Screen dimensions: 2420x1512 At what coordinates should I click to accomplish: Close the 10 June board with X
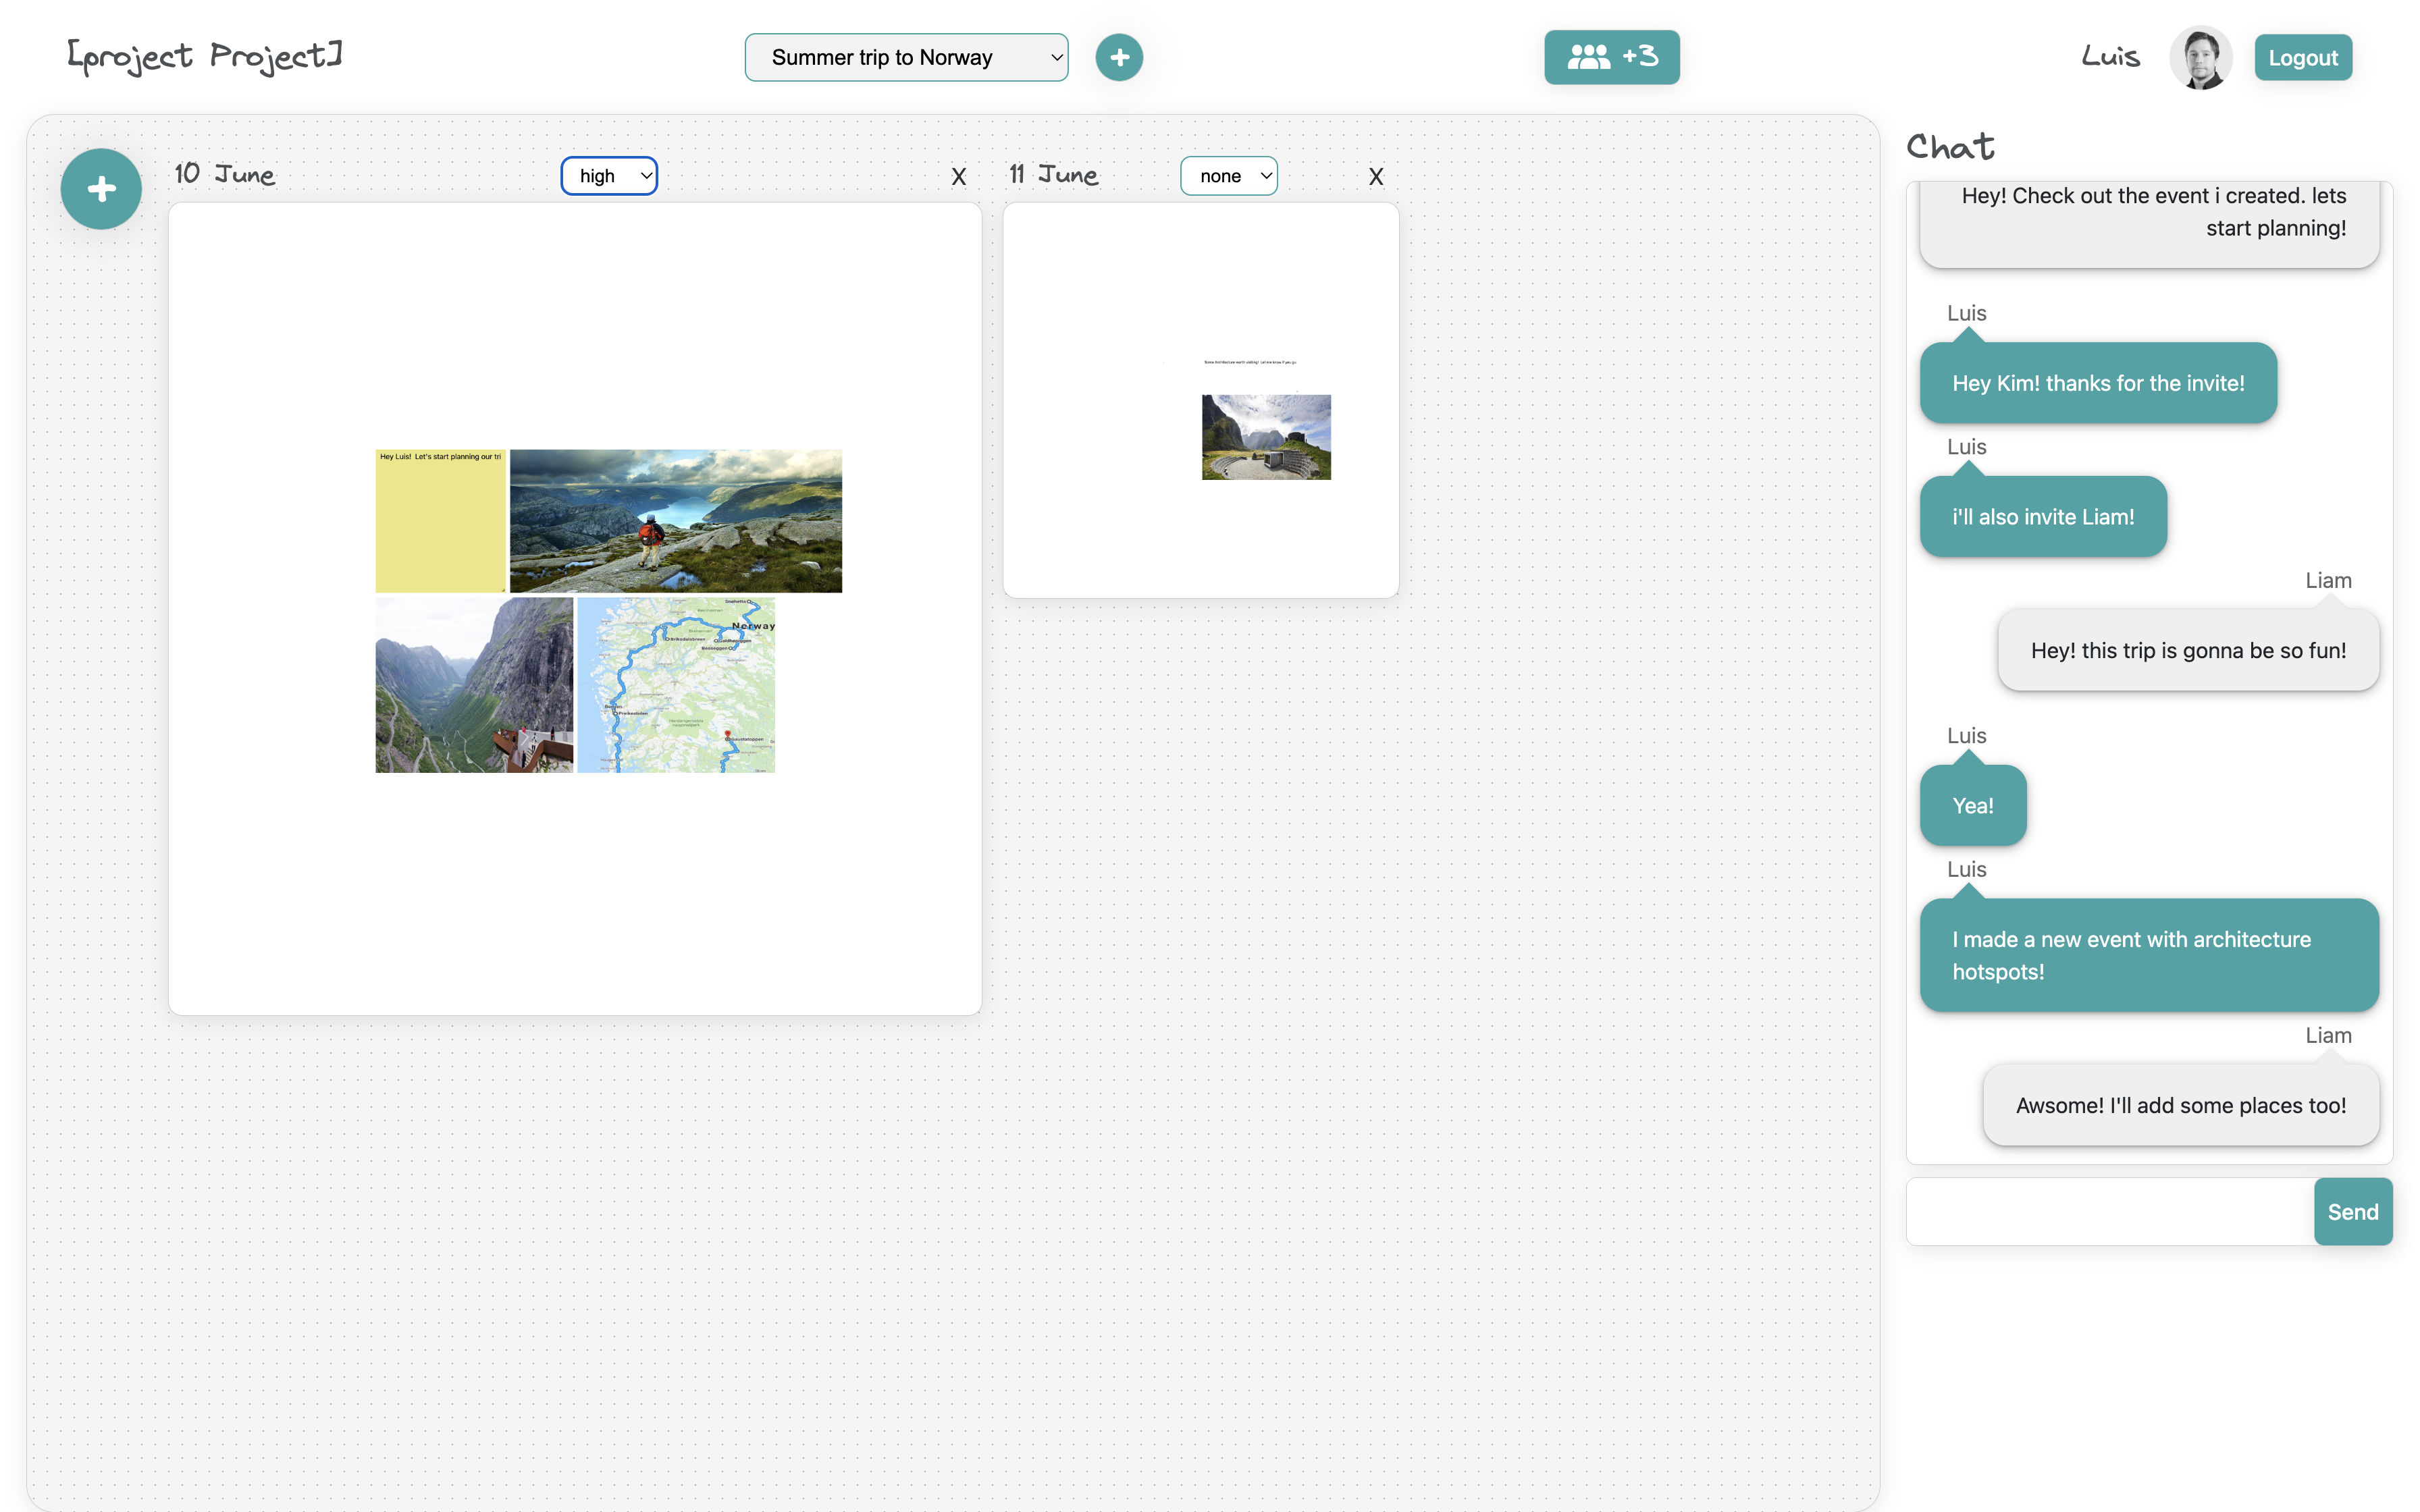tap(958, 177)
